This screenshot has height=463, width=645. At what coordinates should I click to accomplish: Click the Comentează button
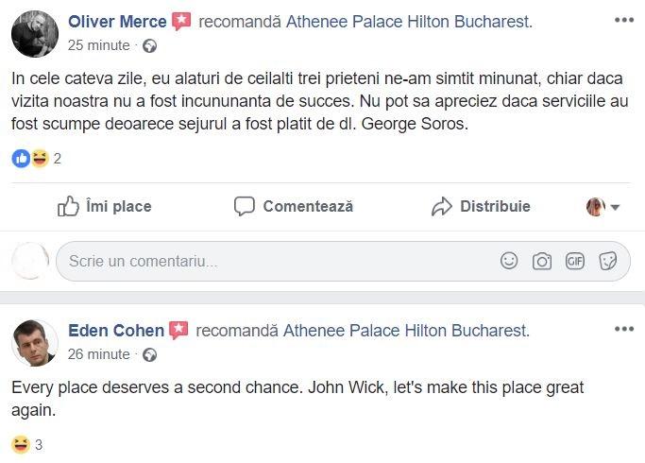pyautogui.click(x=294, y=206)
